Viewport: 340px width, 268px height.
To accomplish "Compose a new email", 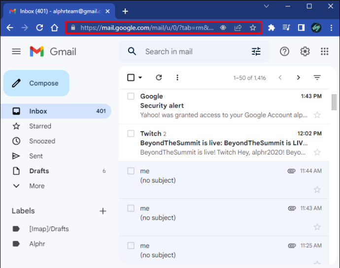I will click(x=36, y=83).
